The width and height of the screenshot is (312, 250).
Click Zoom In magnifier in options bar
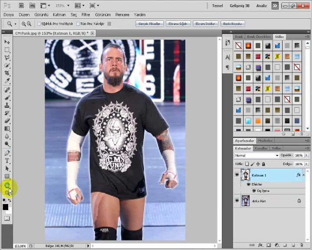pos(24,24)
